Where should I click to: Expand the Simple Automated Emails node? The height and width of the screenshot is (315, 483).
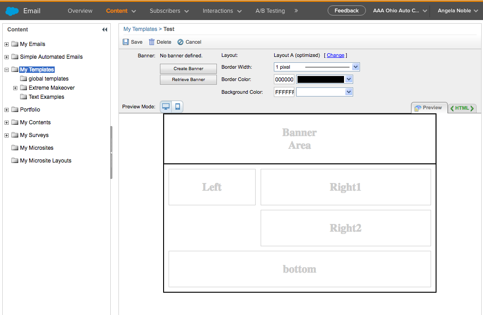pyautogui.click(x=6, y=57)
